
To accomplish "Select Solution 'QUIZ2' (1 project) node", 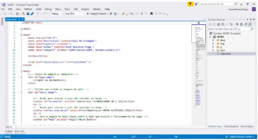I will [227, 33].
